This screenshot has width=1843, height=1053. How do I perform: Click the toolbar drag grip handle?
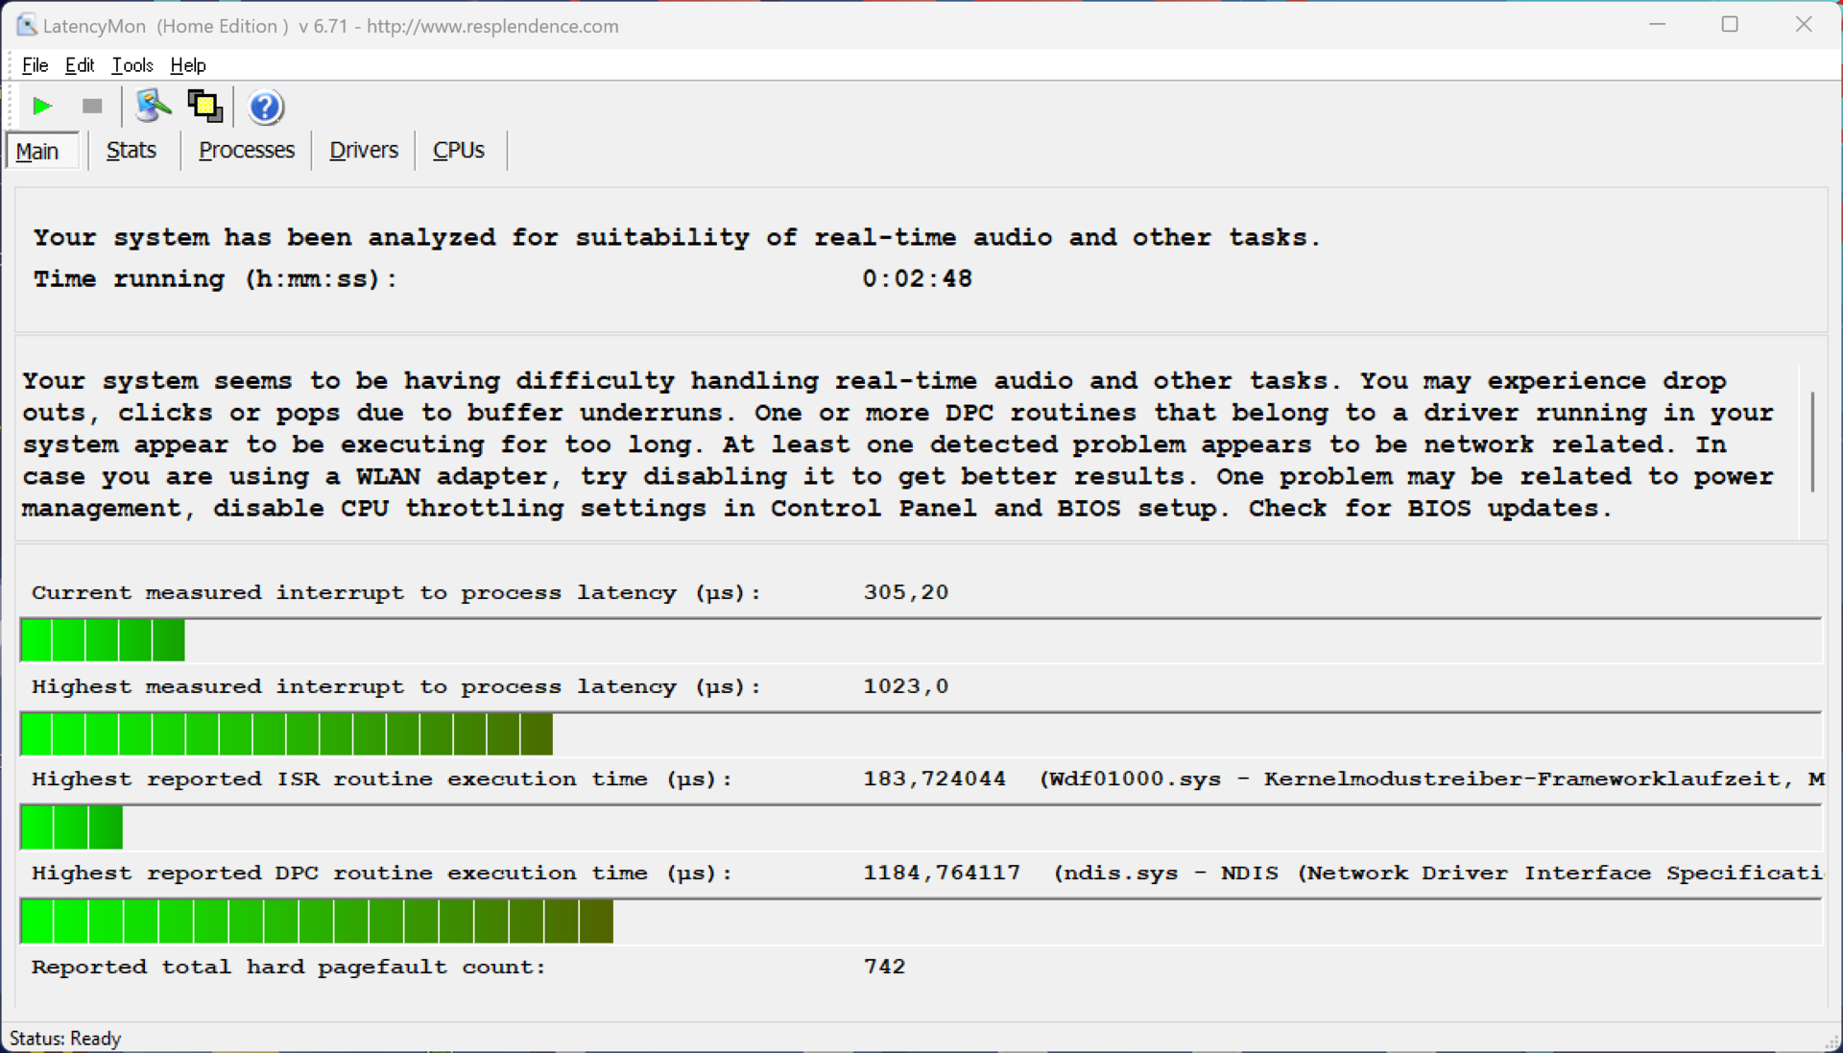(x=11, y=106)
